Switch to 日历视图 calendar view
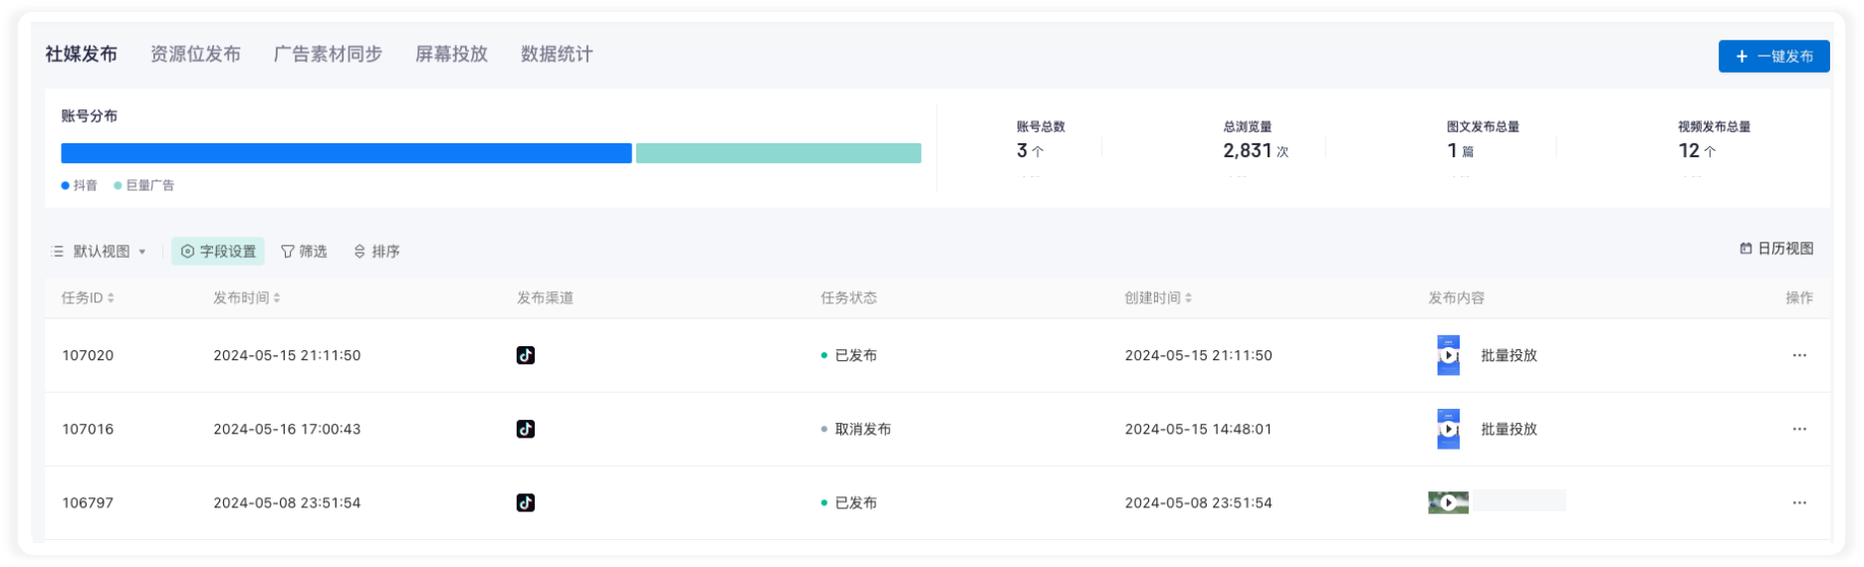This screenshot has height=567, width=1864. [1776, 249]
